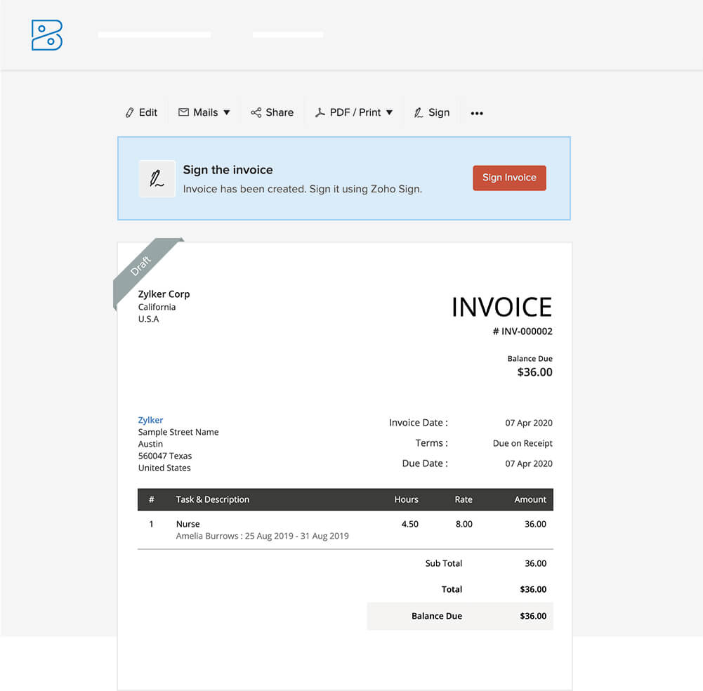Expand the PDF / Print dropdown arrow
This screenshot has width=703, height=691.
[390, 112]
